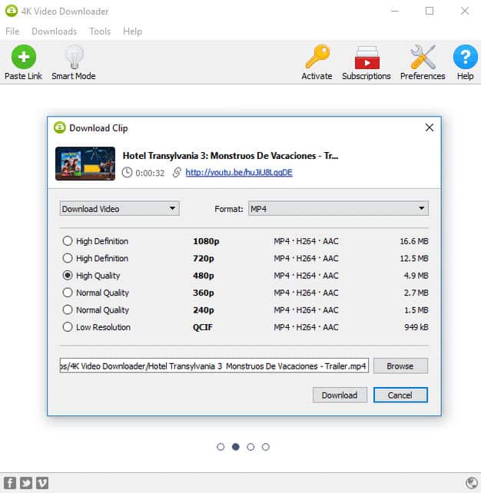
Task: Click the blue Help question mark icon
Action: coord(466,57)
